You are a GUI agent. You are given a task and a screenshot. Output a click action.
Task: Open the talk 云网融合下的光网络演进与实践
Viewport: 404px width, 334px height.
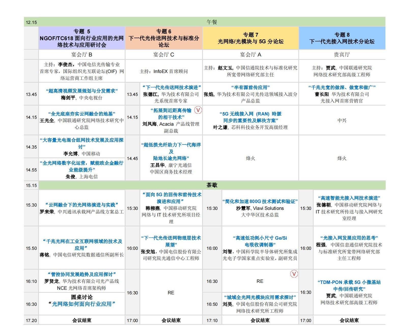coord(82,205)
